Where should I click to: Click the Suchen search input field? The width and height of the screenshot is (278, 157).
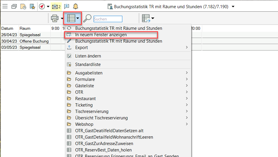pos(108,19)
